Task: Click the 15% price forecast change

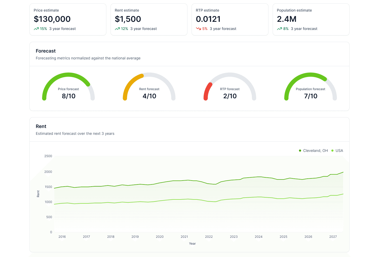Action: [43, 29]
